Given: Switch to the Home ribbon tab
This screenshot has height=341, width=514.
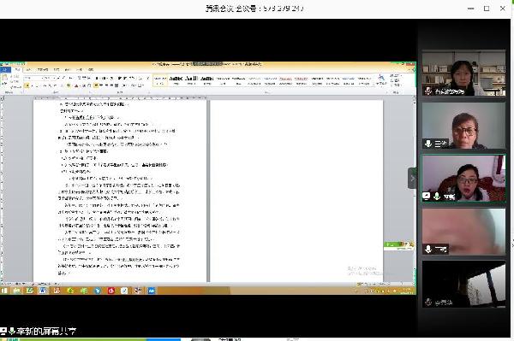Looking at the screenshot, I should 18,69.
